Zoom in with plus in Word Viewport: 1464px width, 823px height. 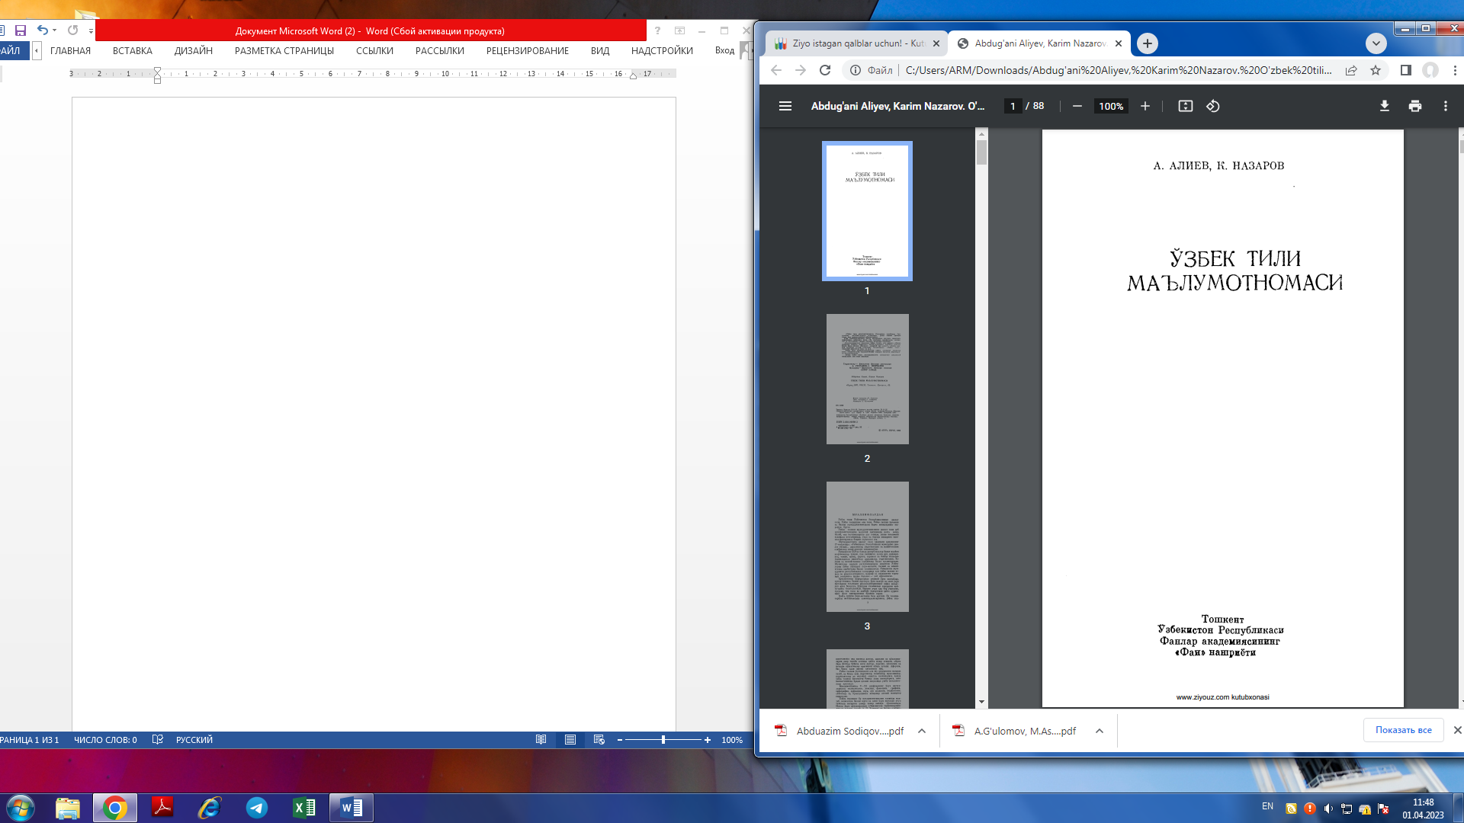pos(708,740)
